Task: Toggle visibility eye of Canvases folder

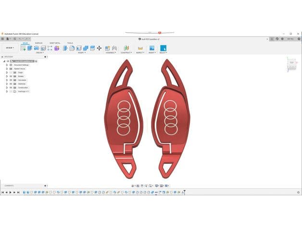Action: click(11, 80)
